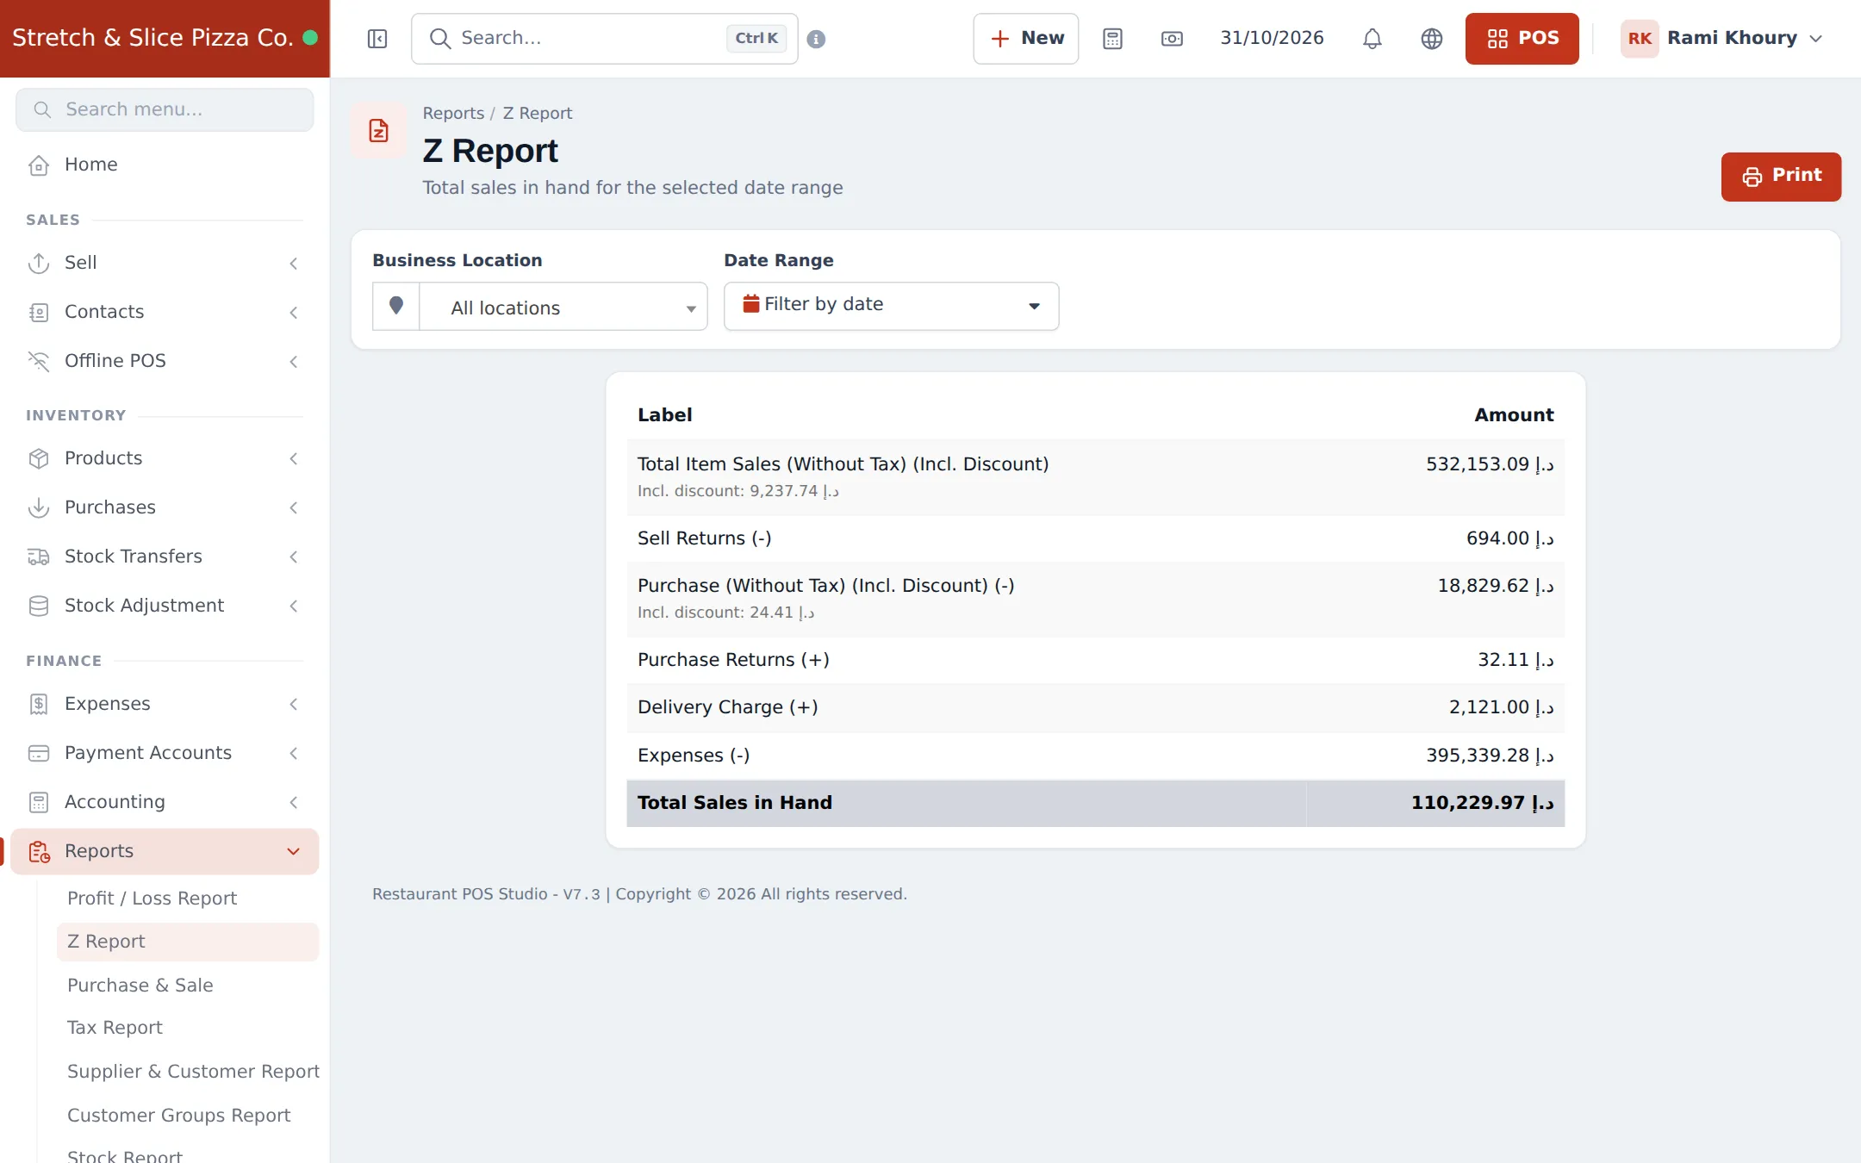Open the Rami Khoury user menu
Screen dimensions: 1861x1163
coord(1721,39)
